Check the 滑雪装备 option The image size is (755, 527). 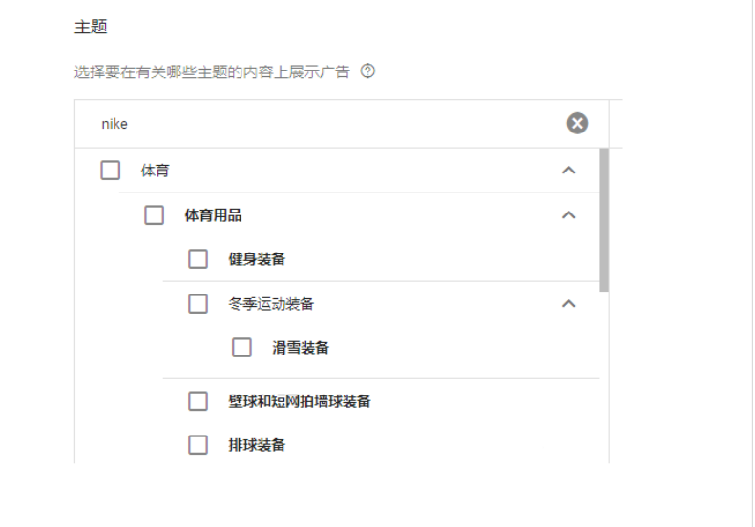coord(241,347)
